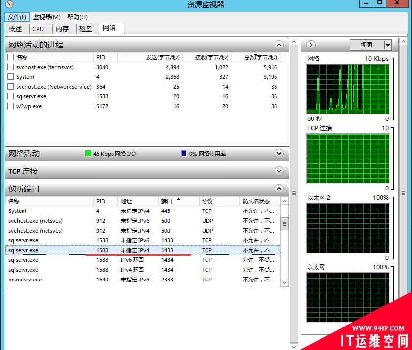Select System row on port 445

click(143, 211)
